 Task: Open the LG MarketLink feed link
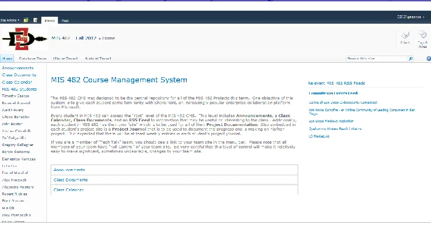[x=319, y=136]
